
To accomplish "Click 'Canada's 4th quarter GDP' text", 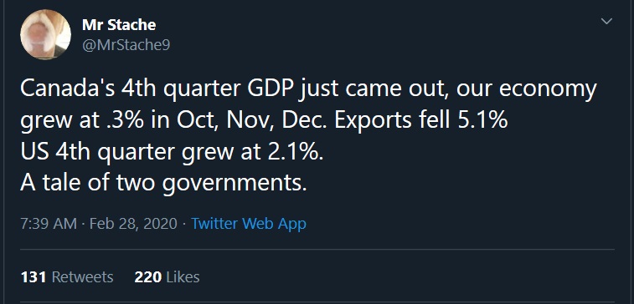I will tap(158, 89).
